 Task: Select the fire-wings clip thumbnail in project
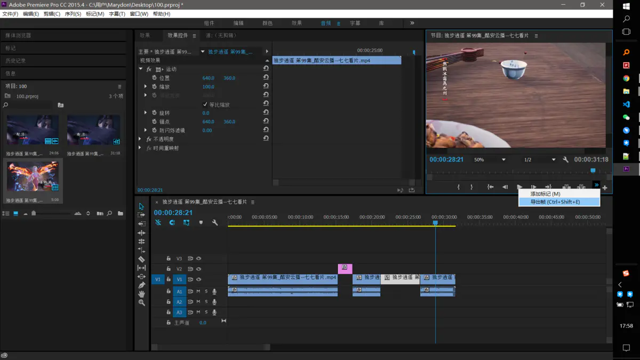pos(33,176)
